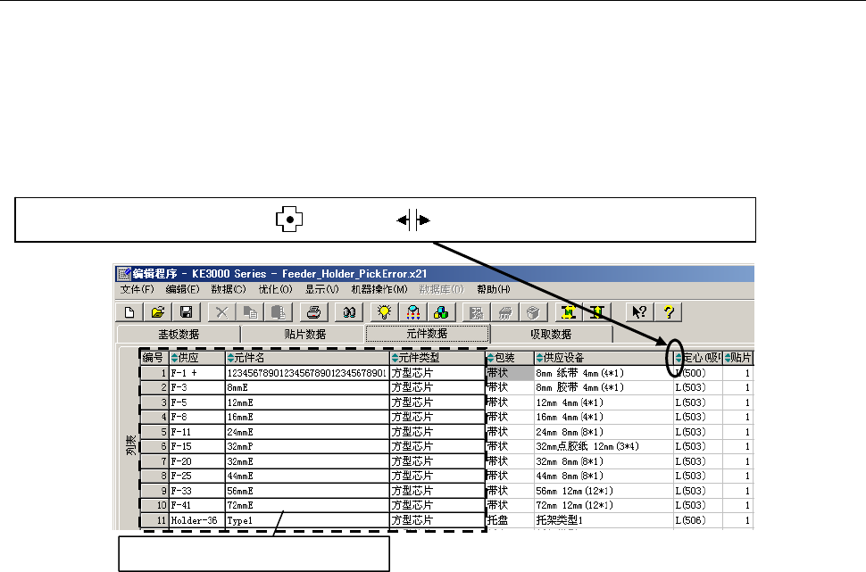Click the context help pointer icon
The image size is (866, 572).
639,312
